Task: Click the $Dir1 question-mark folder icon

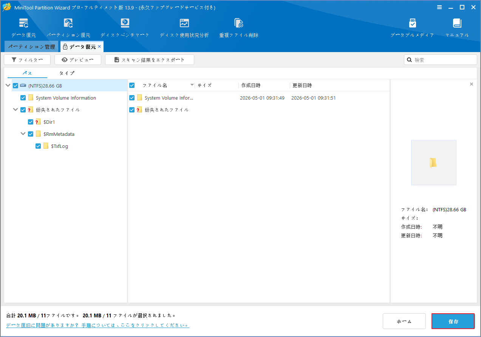Action: (38, 122)
